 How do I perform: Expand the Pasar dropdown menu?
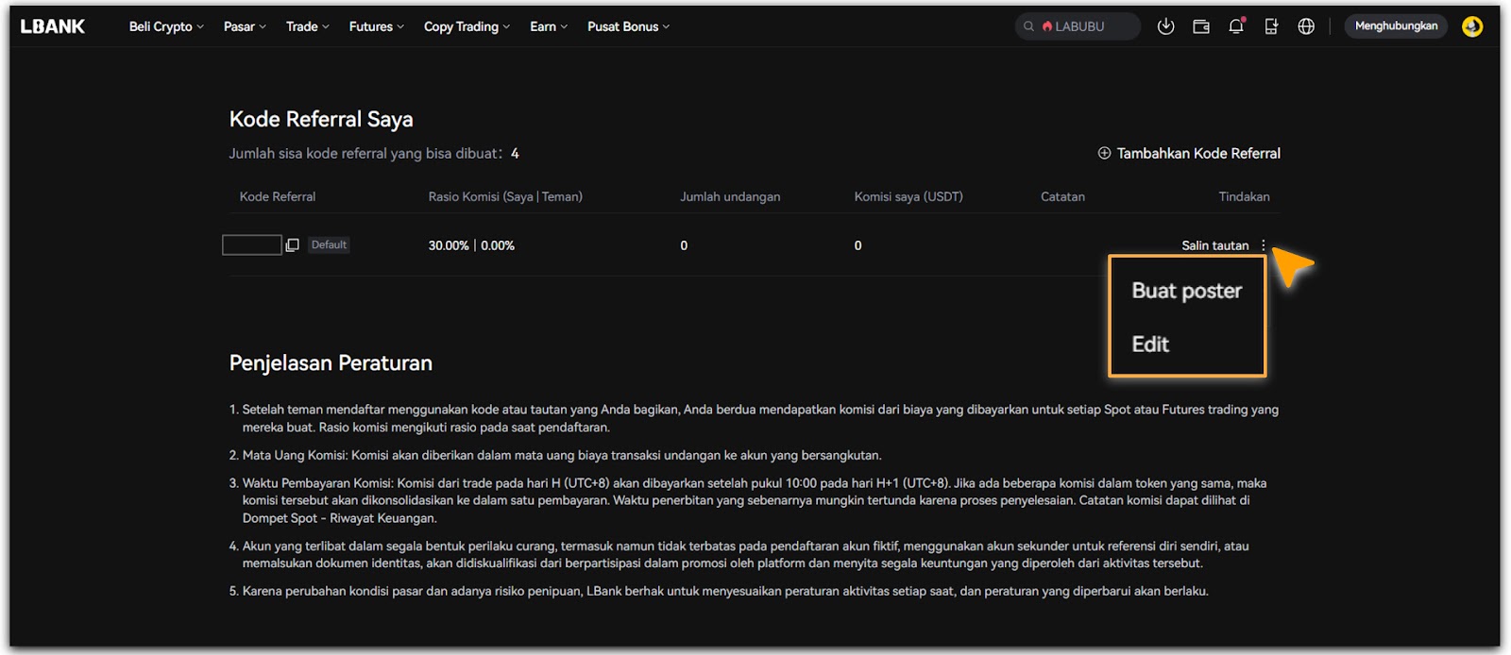pyautogui.click(x=245, y=26)
